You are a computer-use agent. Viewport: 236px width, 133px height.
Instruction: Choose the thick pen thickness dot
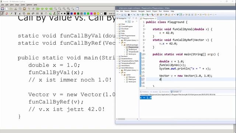(x=65, y=14)
